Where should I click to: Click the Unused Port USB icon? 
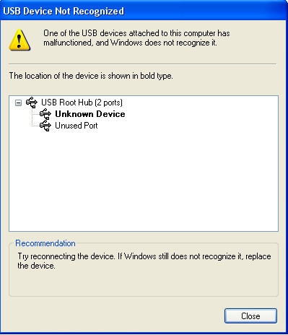45,126
